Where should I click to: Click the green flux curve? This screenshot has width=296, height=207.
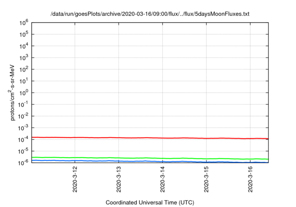tap(150, 158)
